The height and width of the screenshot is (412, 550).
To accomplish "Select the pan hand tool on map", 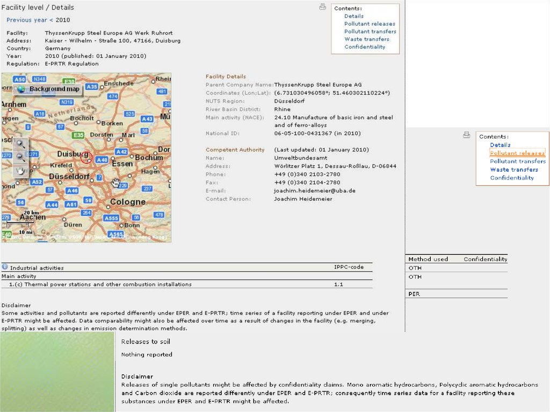I will (x=20, y=171).
